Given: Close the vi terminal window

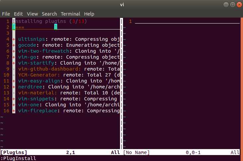Looking at the screenshot, I should click(239, 5).
